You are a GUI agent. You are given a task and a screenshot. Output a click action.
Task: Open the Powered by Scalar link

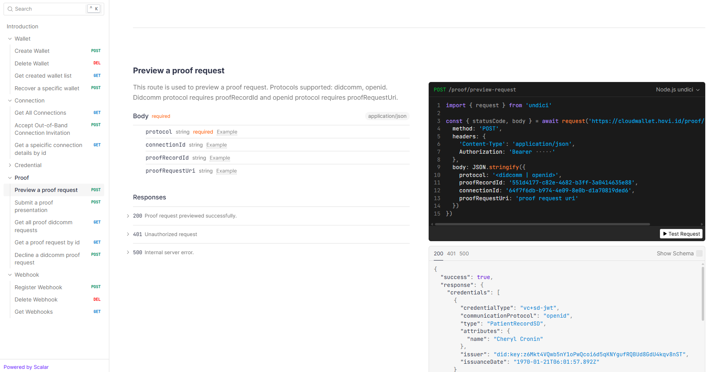coord(26,367)
